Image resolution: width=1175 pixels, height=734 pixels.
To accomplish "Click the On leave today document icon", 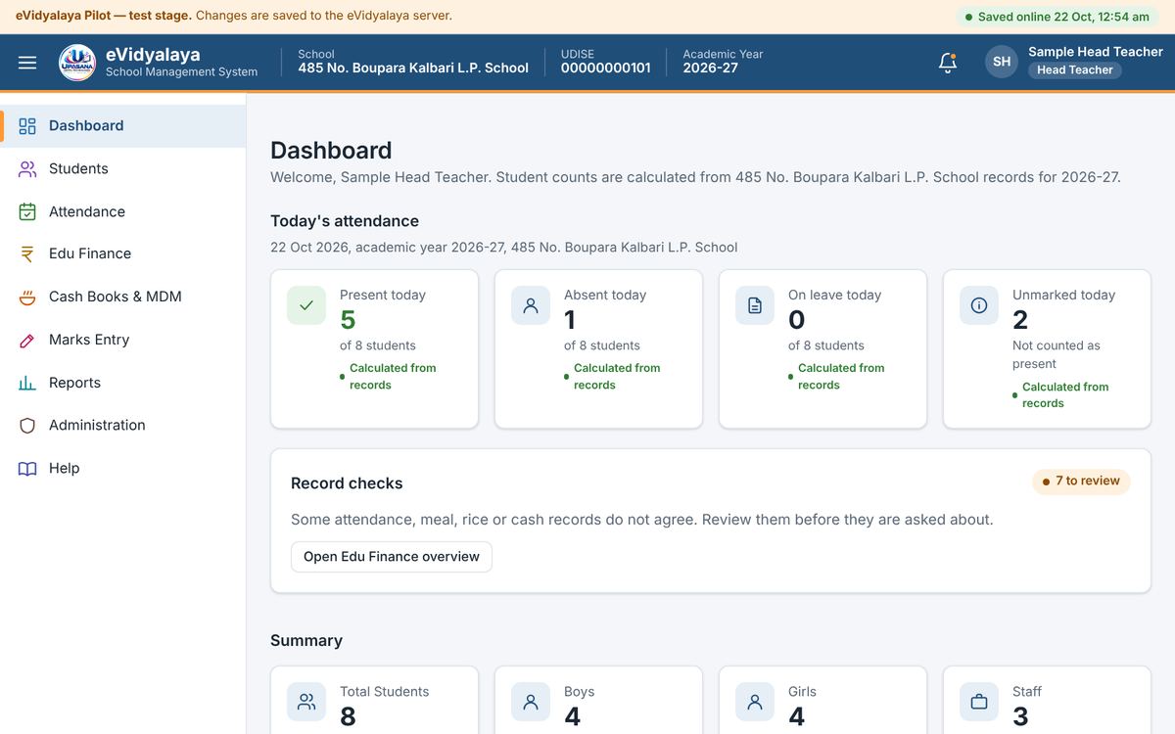I will coord(755,305).
